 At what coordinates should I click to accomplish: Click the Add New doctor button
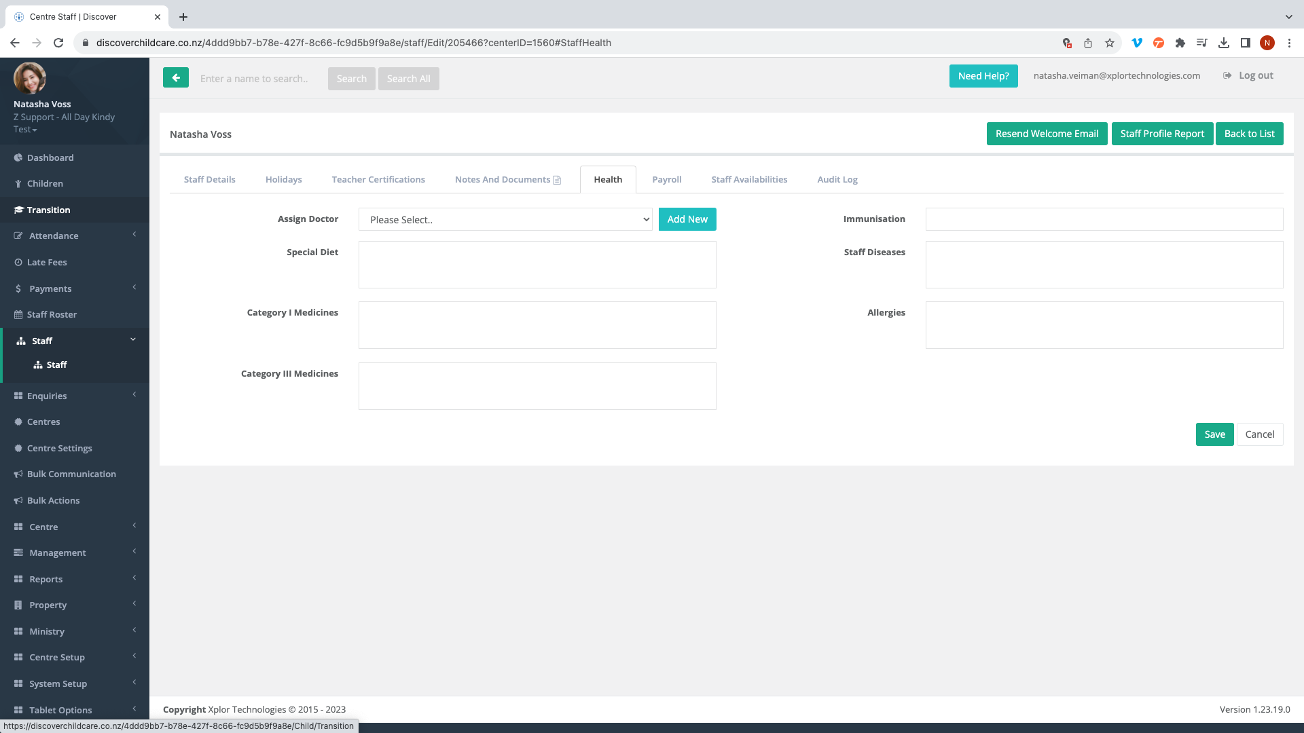pyautogui.click(x=687, y=219)
